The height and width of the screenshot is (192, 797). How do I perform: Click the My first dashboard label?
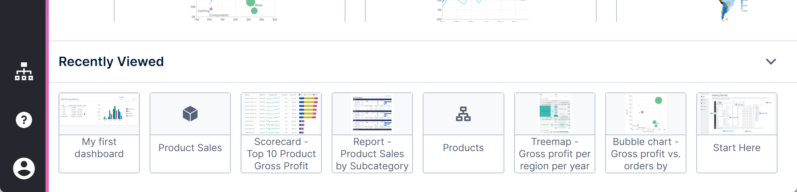(x=99, y=148)
